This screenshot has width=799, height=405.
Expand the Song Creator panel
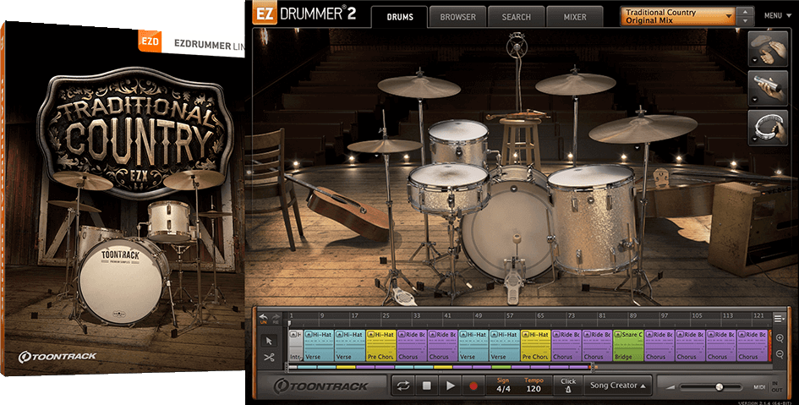[x=617, y=386]
